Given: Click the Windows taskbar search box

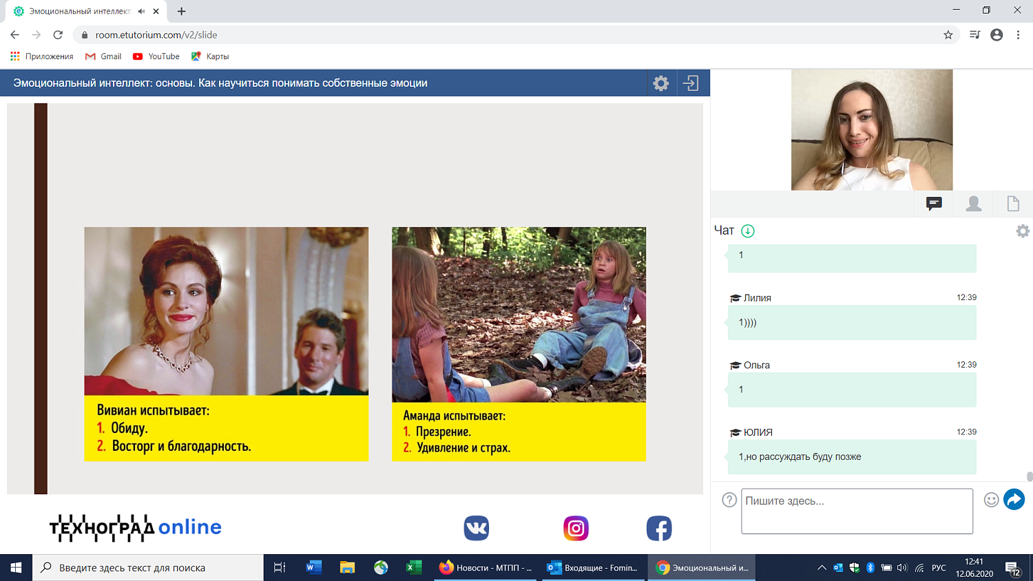Looking at the screenshot, I should coord(148,568).
